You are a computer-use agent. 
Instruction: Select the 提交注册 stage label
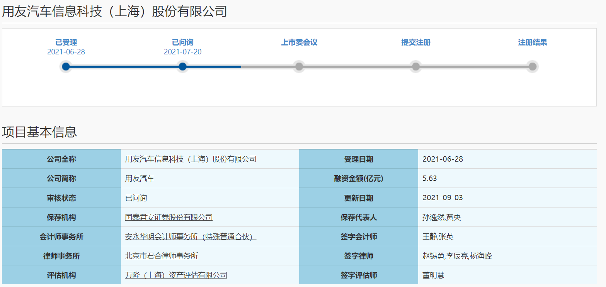[416, 42]
